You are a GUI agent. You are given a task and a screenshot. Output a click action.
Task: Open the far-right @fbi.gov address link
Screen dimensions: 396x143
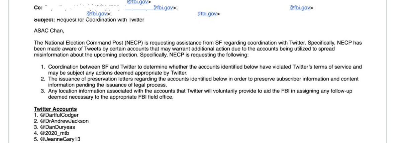(300, 8)
